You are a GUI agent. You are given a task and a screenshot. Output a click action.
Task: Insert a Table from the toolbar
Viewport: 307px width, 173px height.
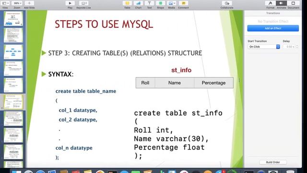point(127,3)
